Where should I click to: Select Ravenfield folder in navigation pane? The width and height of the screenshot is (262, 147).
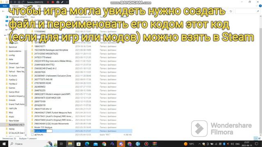click(16, 125)
